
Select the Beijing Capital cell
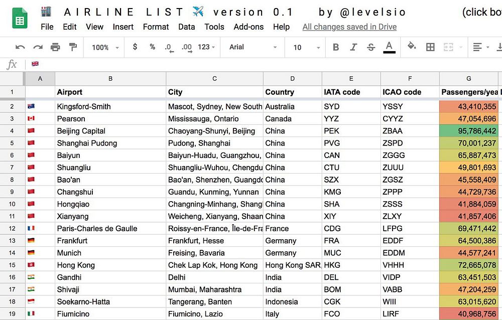[110, 131]
